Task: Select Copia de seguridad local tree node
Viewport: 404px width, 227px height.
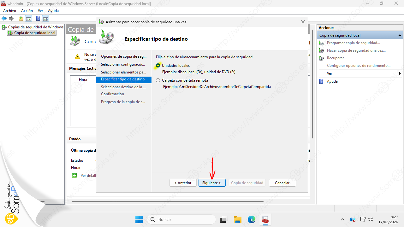Action: point(35,33)
